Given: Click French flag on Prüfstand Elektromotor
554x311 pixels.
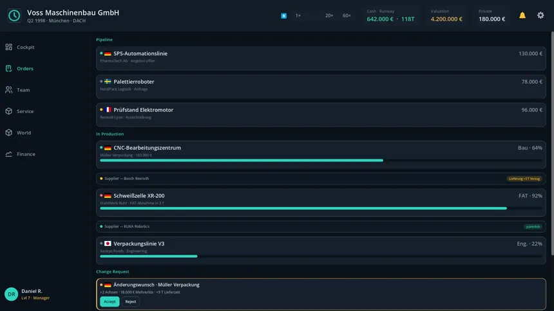Looking at the screenshot, I should tap(108, 110).
